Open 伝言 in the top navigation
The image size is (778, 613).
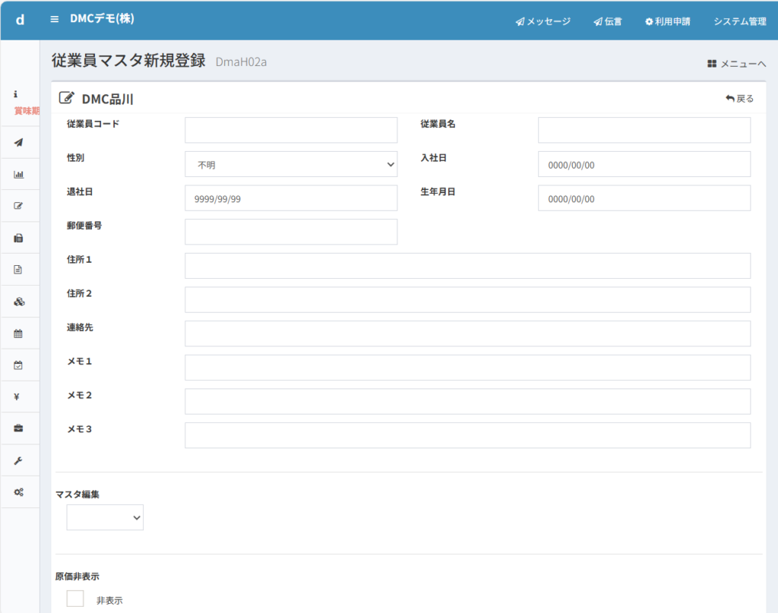click(x=608, y=21)
